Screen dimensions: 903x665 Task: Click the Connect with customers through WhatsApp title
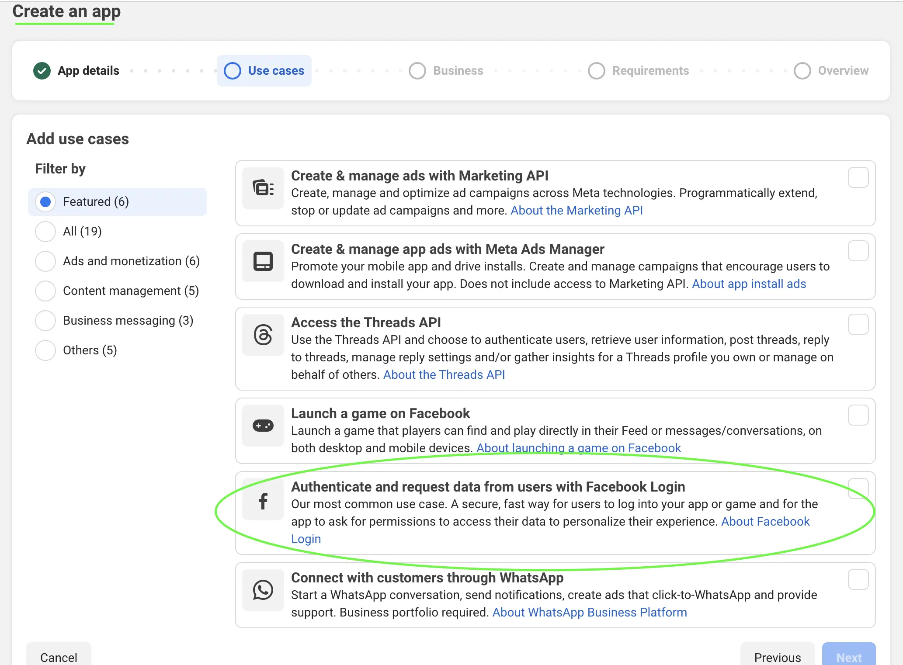(x=427, y=578)
